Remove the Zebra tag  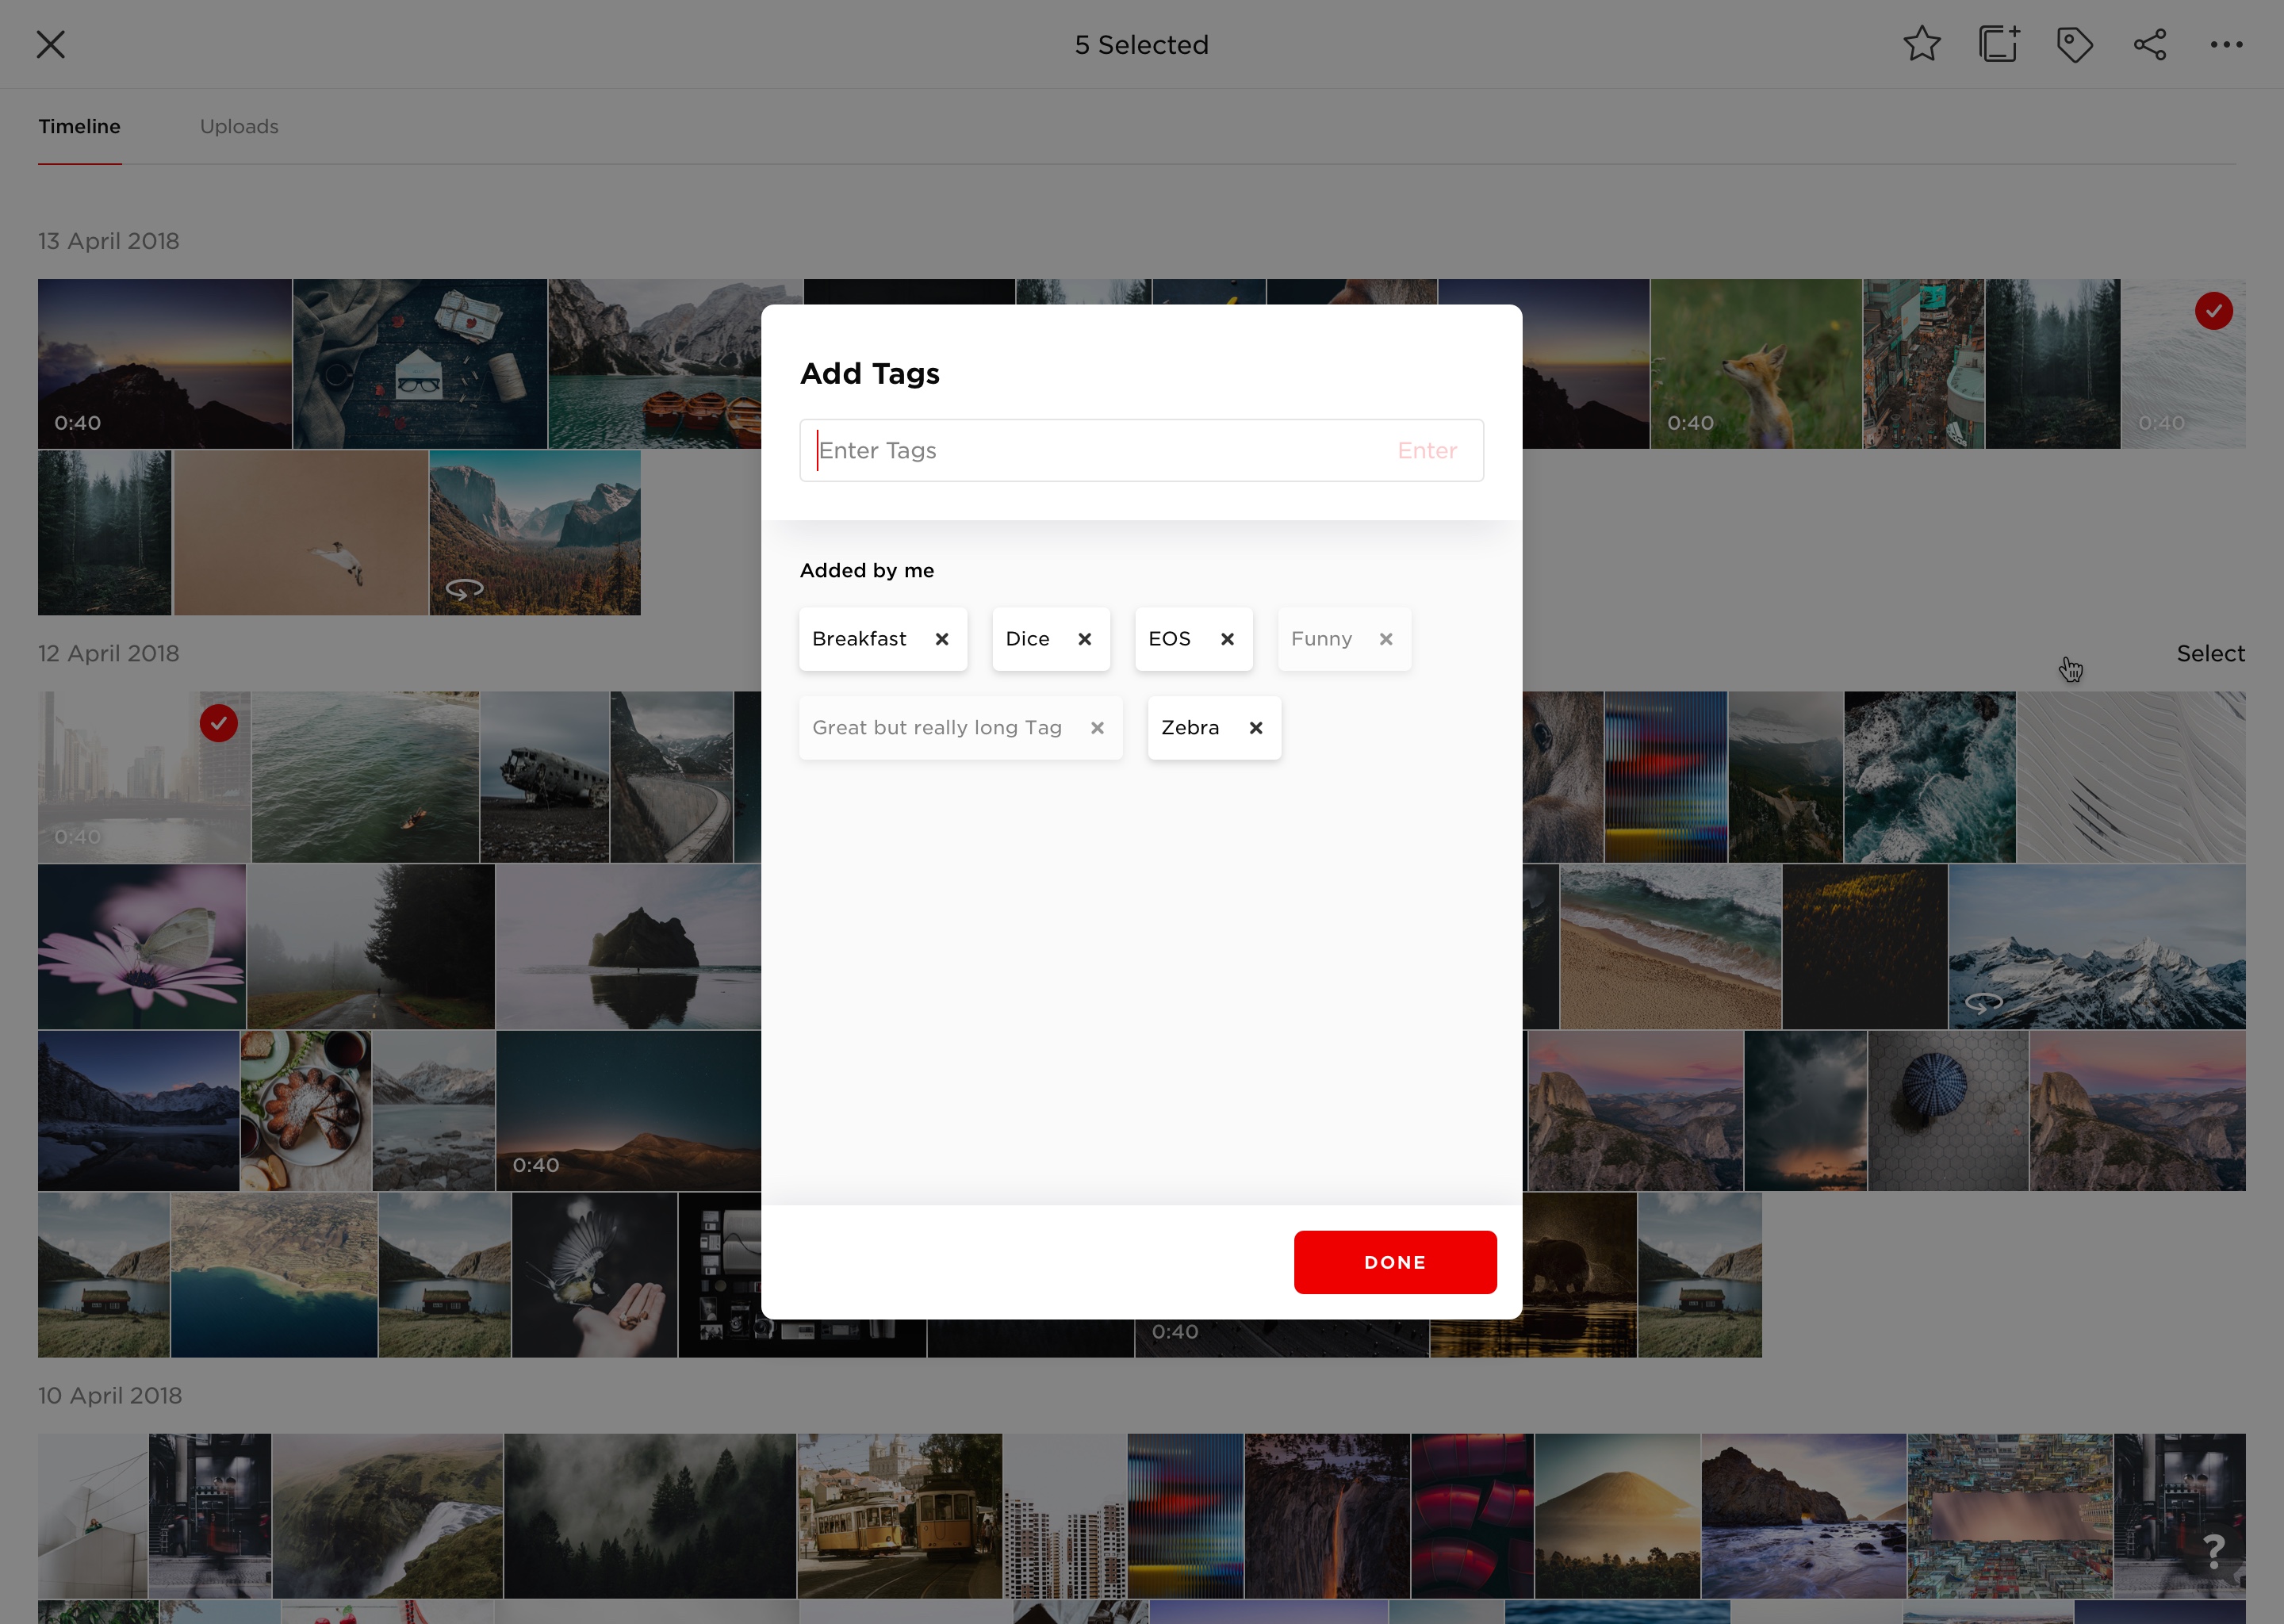click(1255, 728)
